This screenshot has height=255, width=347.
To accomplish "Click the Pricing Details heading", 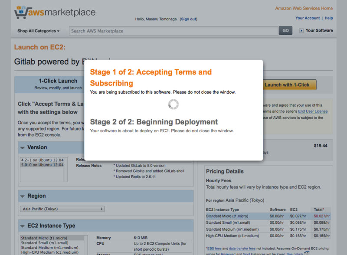I will [x=225, y=172].
